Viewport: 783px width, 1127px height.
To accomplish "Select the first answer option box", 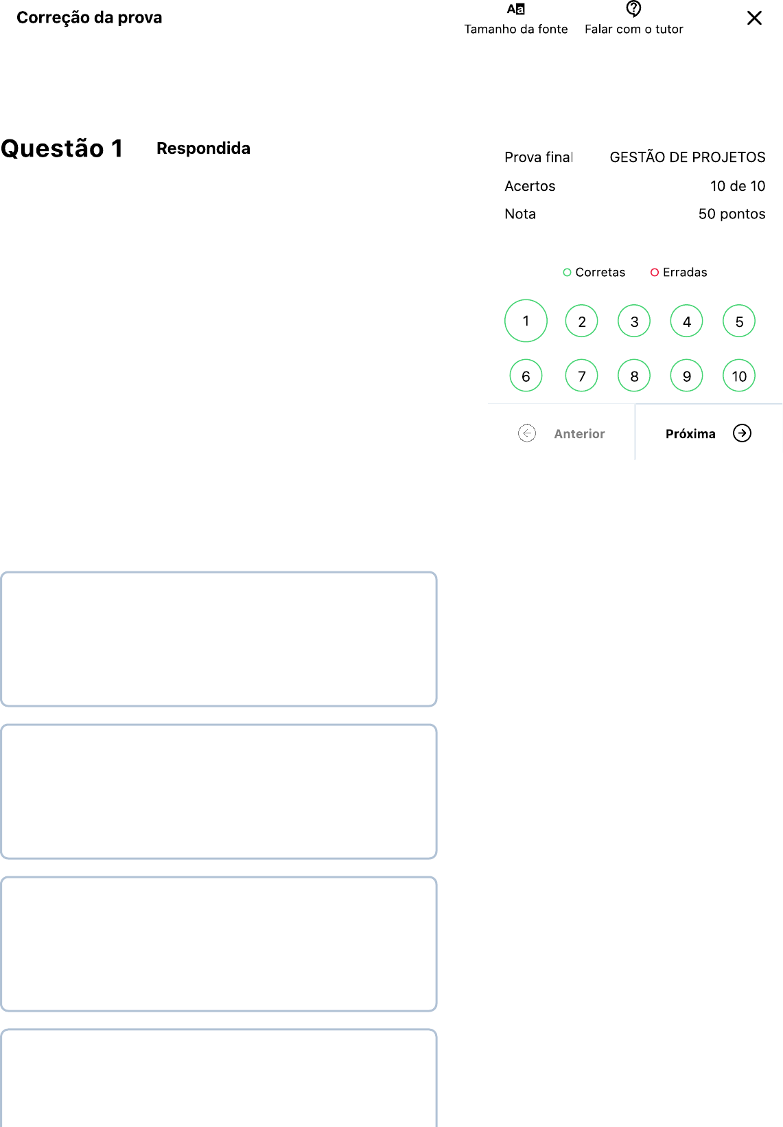I will tap(219, 639).
